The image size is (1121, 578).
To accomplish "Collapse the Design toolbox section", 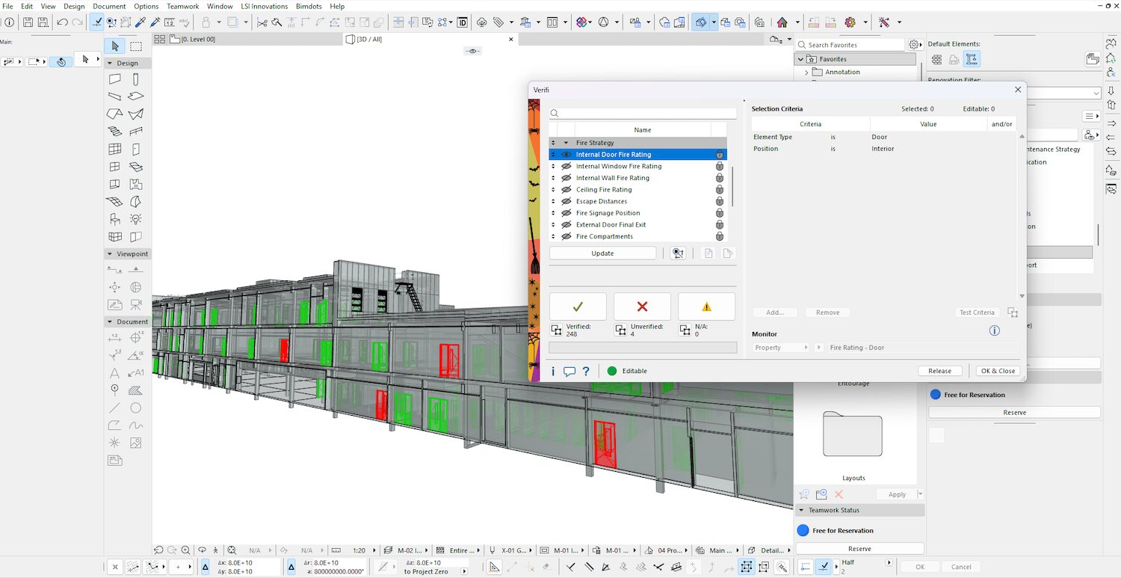I will point(110,64).
